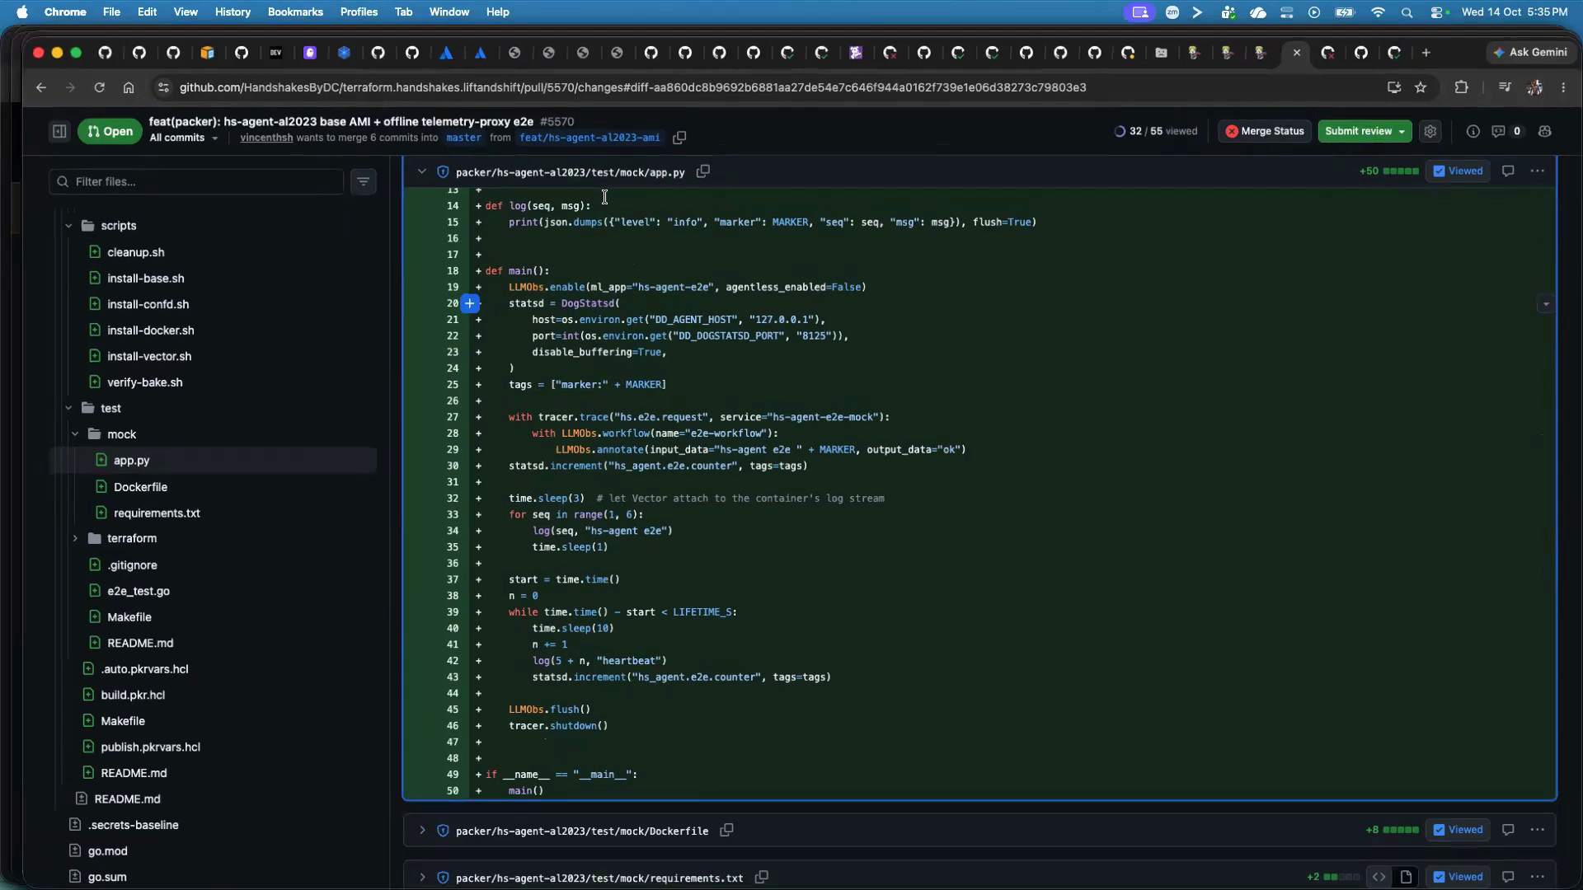Expand the terraform folder
Image resolution: width=1583 pixels, height=890 pixels.
coord(75,538)
